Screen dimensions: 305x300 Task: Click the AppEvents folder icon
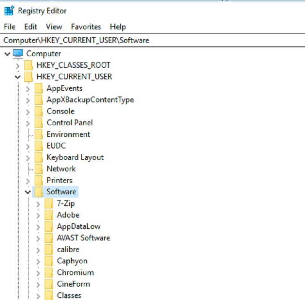tap(39, 89)
